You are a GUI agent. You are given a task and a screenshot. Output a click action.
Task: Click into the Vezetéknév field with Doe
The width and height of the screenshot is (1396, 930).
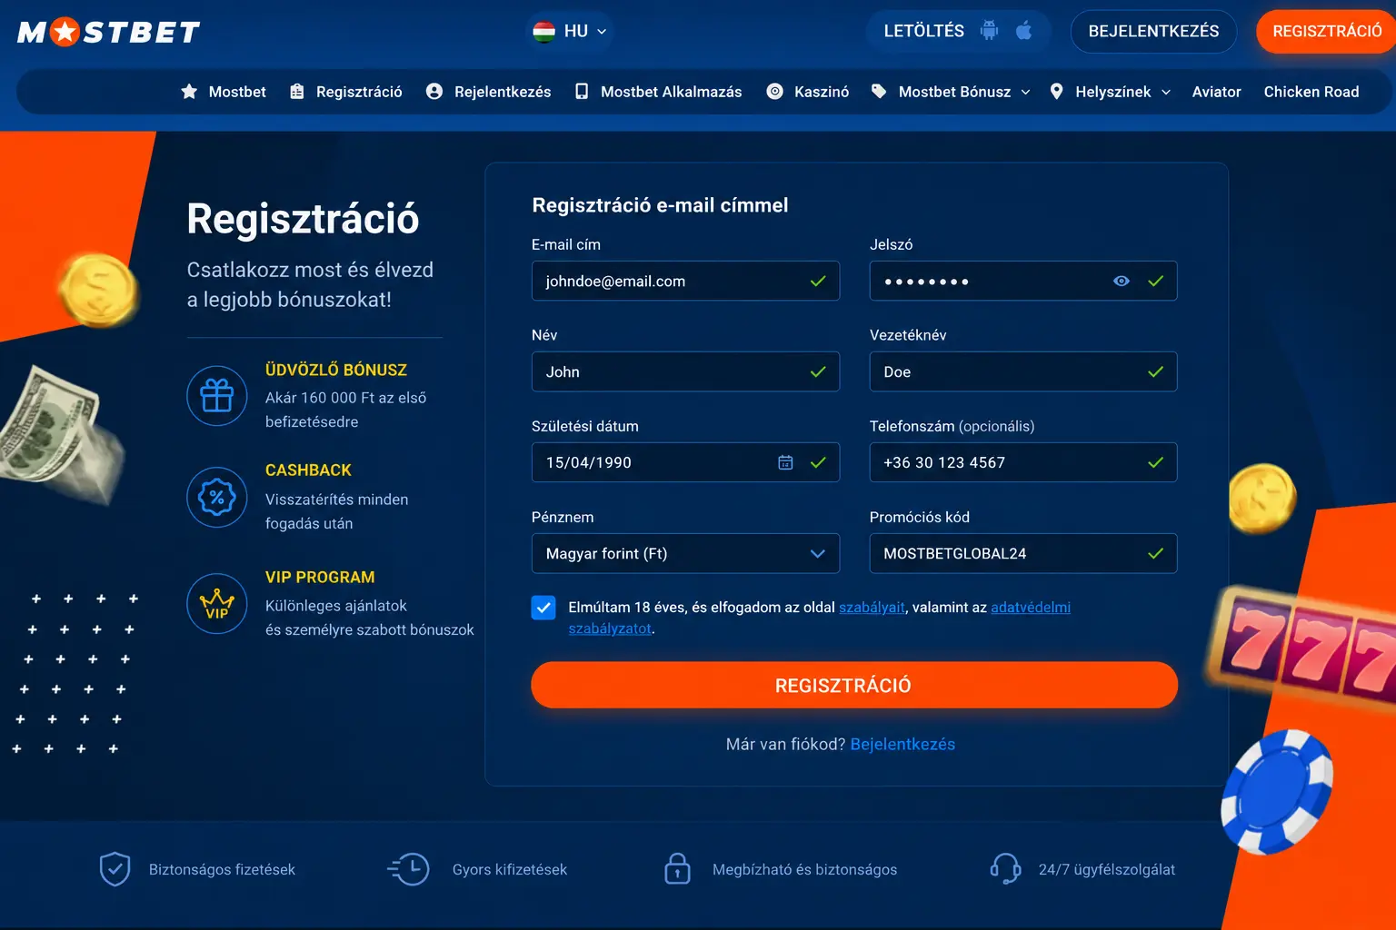coord(1023,371)
